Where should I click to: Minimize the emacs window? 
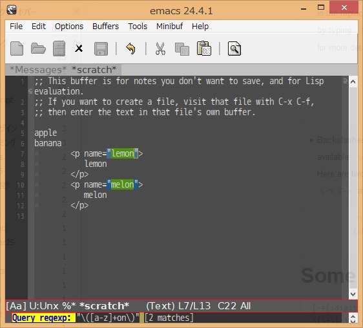(x=304, y=9)
